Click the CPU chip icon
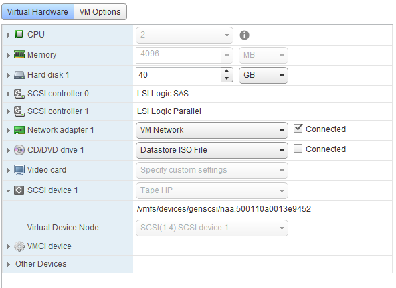Screen dimensions: 396x288 click(19, 34)
